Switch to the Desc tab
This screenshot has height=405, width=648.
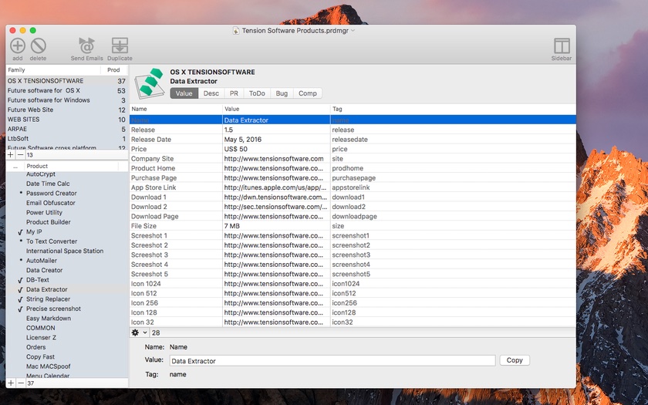(x=211, y=93)
